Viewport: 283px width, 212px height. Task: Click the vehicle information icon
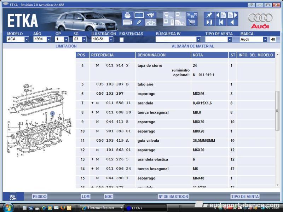tap(150, 23)
